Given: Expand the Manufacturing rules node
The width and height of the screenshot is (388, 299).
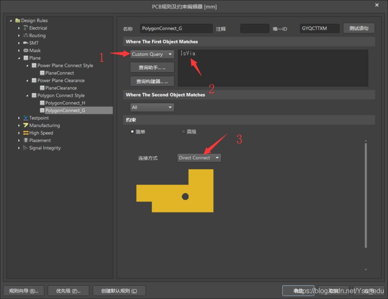Looking at the screenshot, I should coord(19,126).
